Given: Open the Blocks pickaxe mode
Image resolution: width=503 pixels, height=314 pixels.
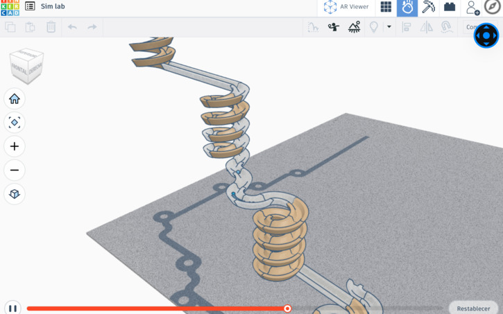Looking at the screenshot, I should 428,7.
